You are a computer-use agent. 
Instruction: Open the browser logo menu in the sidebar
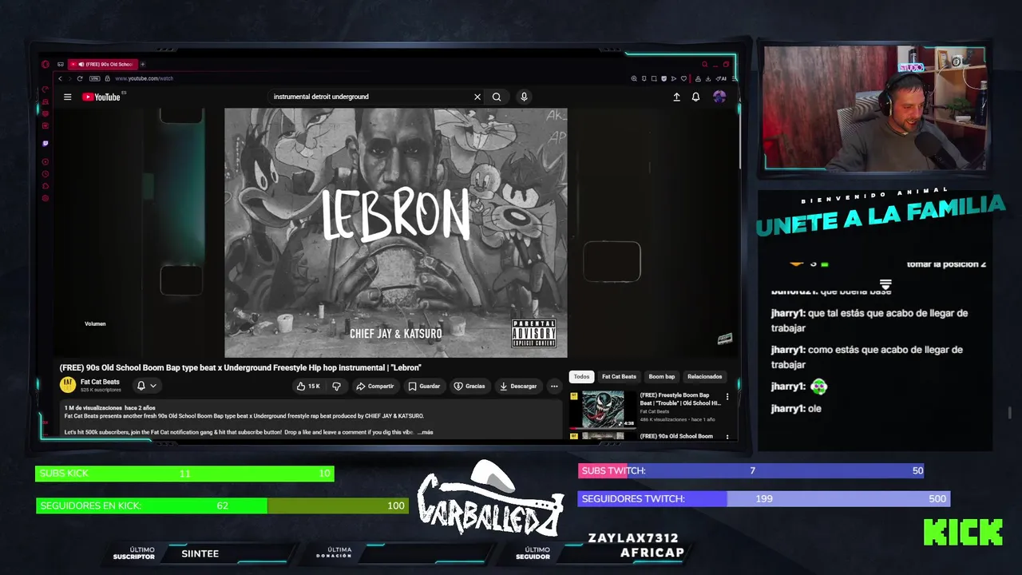pos(46,64)
